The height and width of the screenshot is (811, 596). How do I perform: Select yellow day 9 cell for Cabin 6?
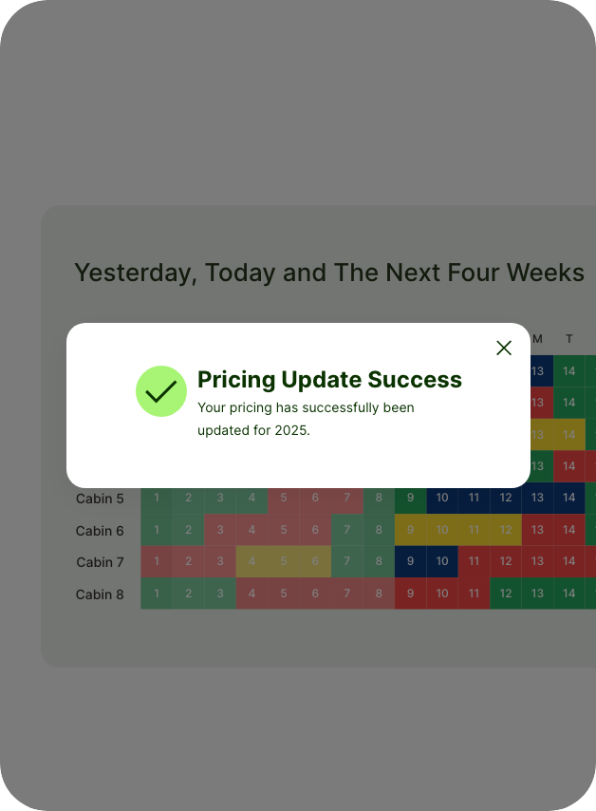point(410,530)
